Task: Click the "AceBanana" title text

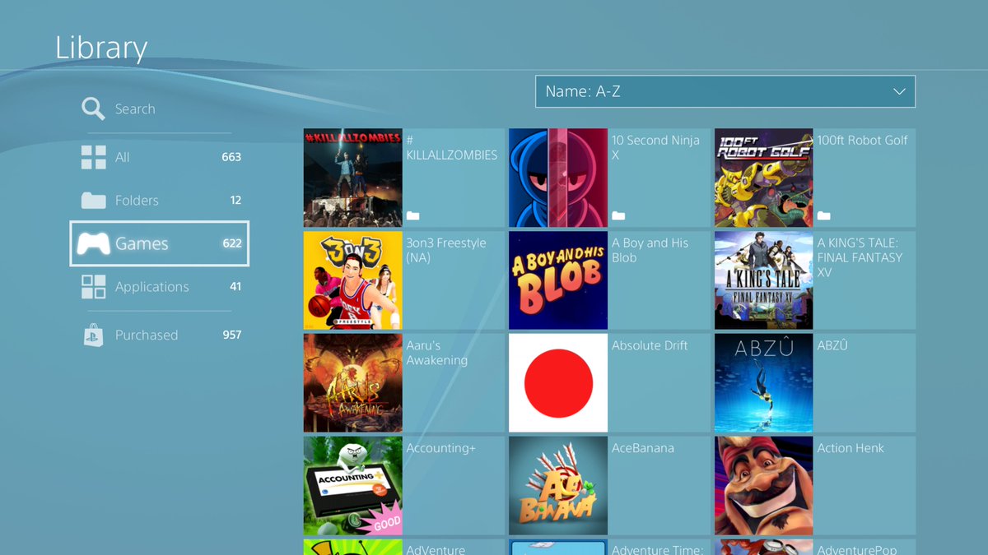Action: [643, 448]
